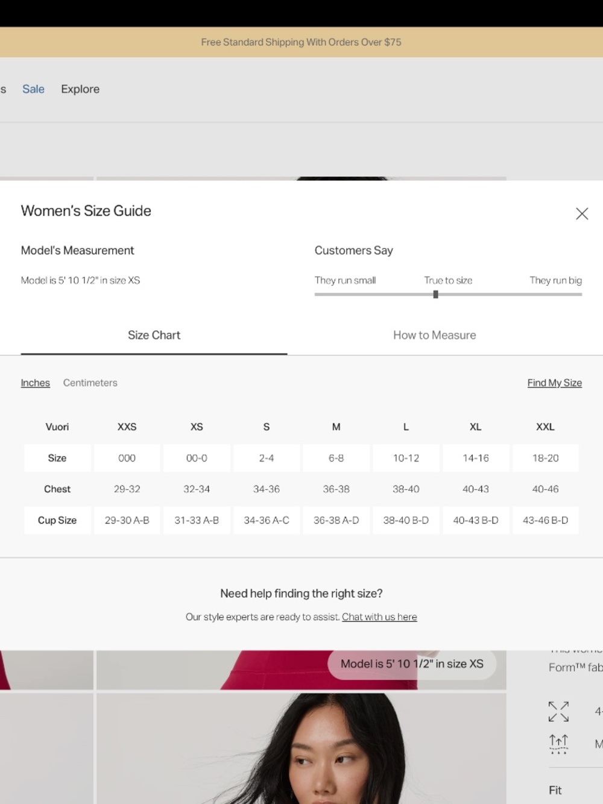603x804 pixels.
Task: Click chest cell 40-46
Action: (x=546, y=489)
